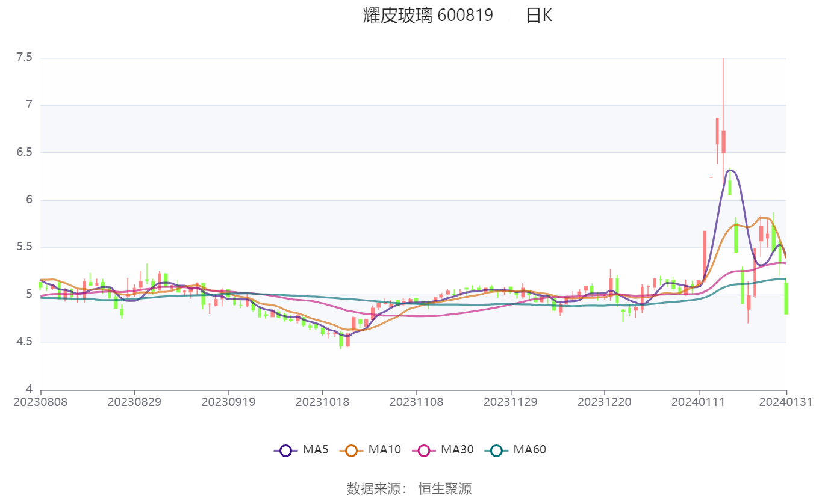Click the 5.5 price axis label
This screenshot has height=498, width=819.
tap(24, 247)
